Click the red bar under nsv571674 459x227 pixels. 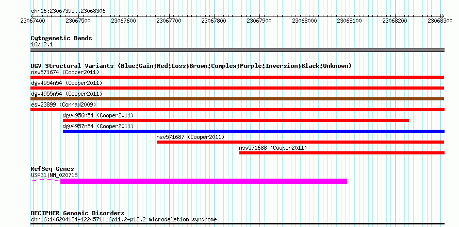pyautogui.click(x=237, y=77)
